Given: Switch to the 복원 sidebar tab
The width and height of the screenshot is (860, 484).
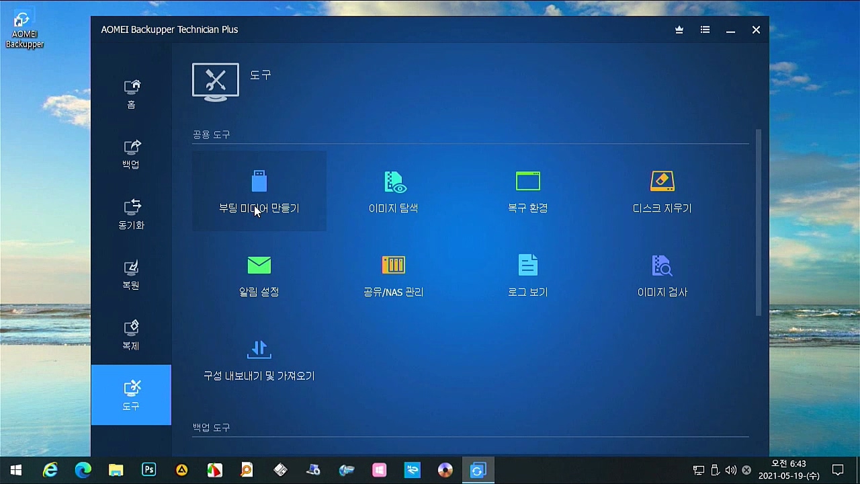Looking at the screenshot, I should (131, 274).
